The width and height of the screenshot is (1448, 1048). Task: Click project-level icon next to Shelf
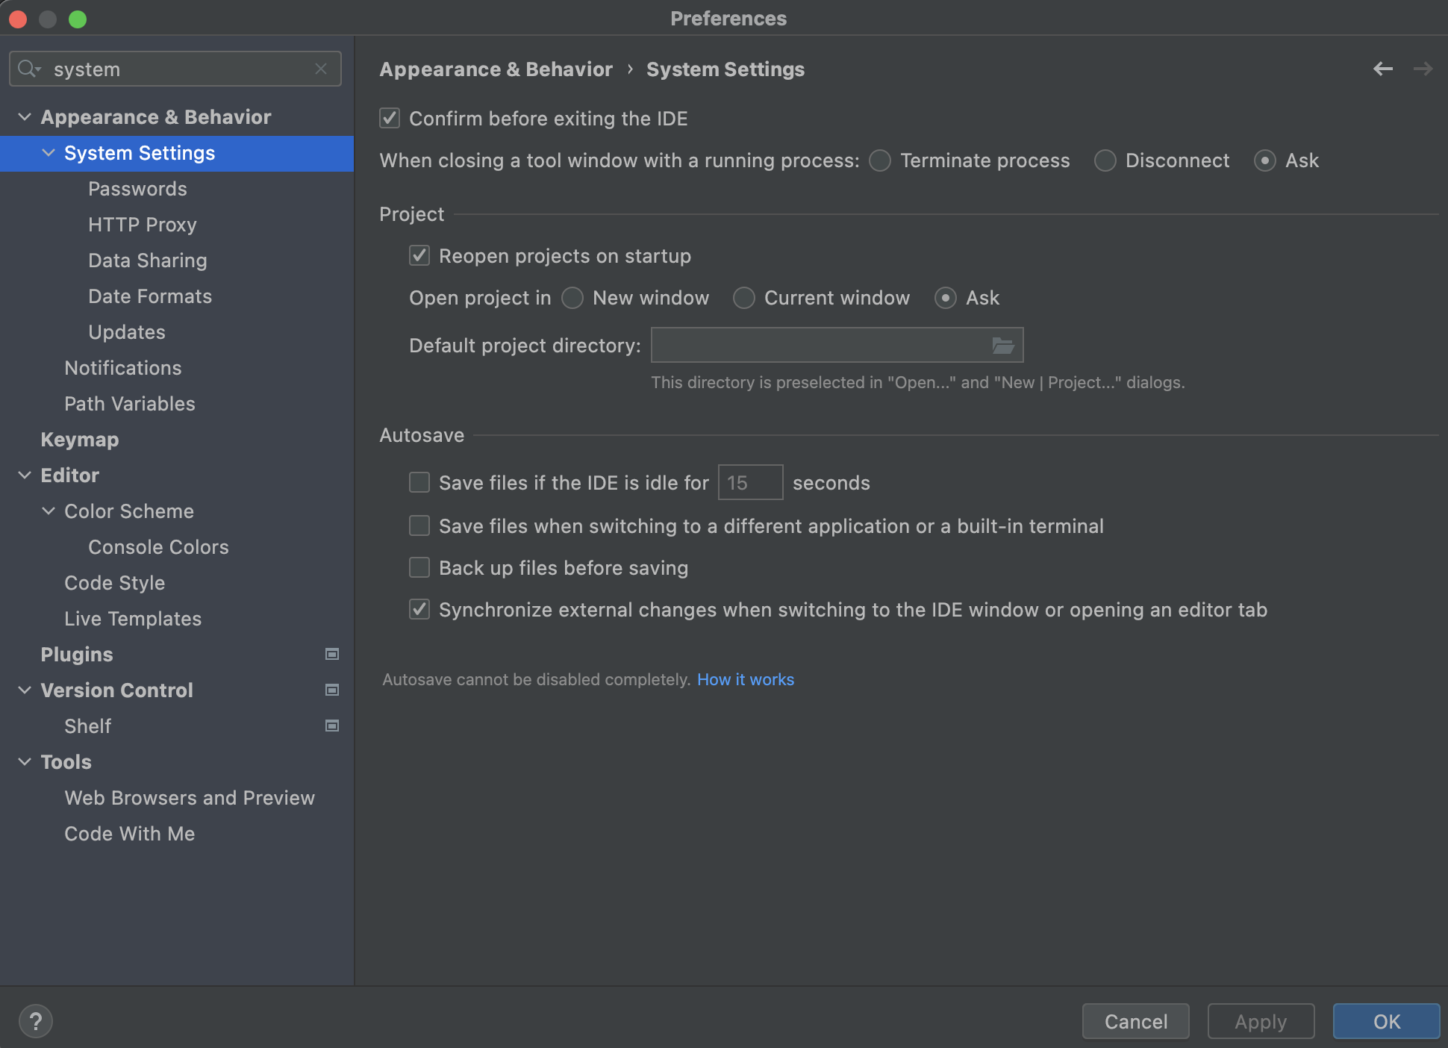click(x=332, y=726)
